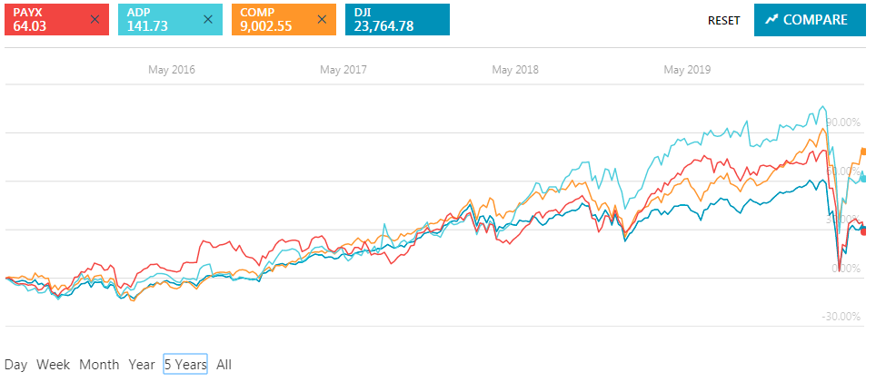Select the 5 Years time range
The image size is (876, 382).
point(185,365)
